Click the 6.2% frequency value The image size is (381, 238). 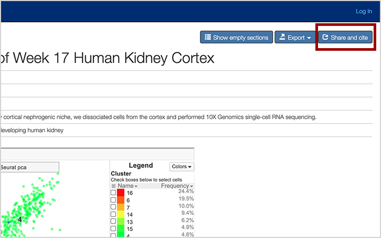point(187,220)
